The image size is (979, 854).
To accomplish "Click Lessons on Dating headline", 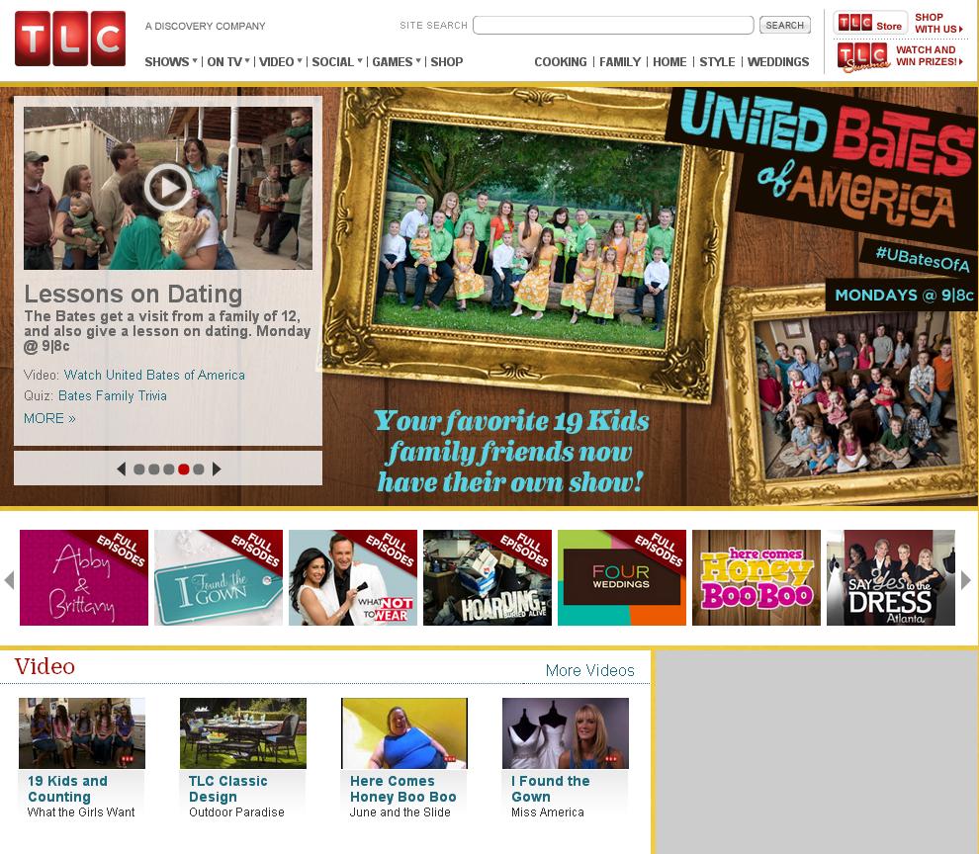I will tap(133, 294).
